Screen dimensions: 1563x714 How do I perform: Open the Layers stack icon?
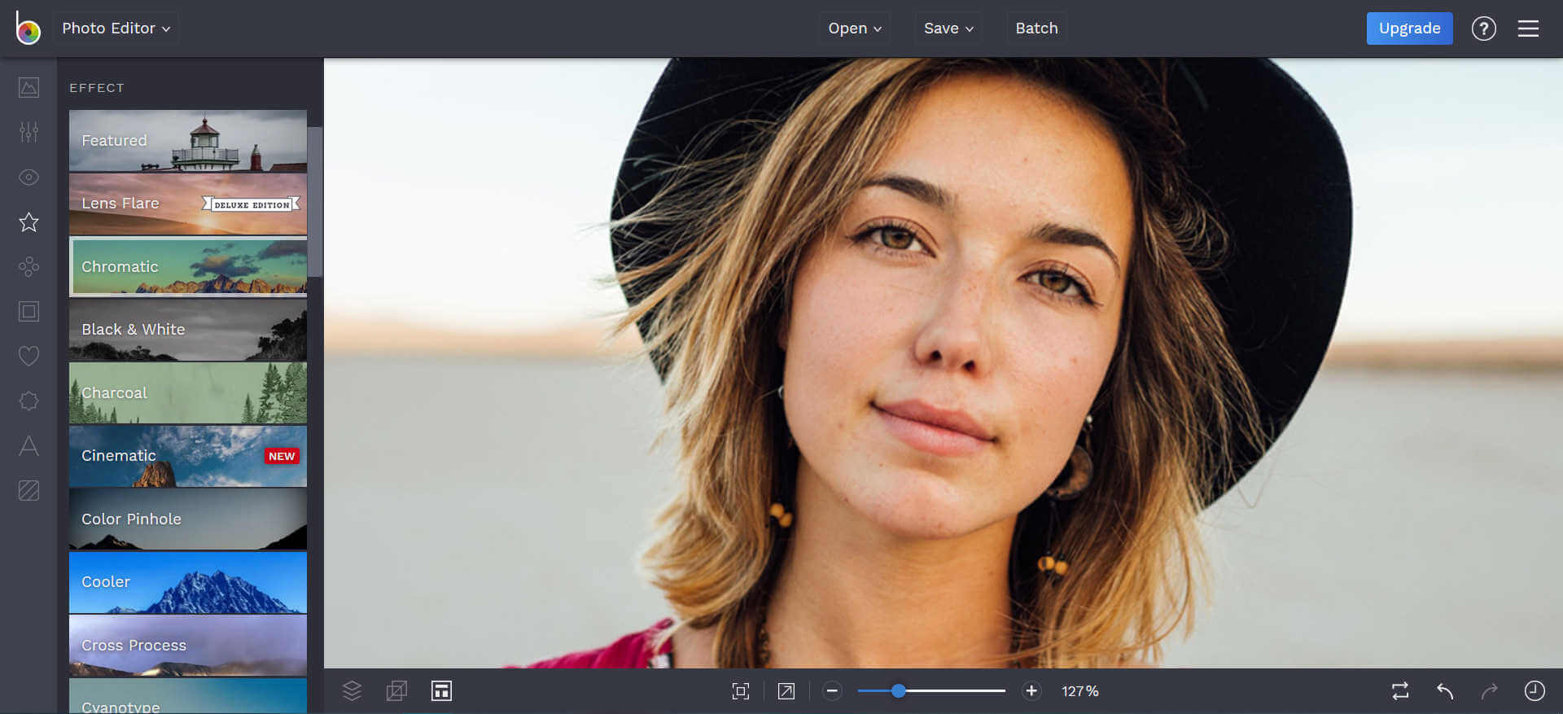[x=352, y=691]
